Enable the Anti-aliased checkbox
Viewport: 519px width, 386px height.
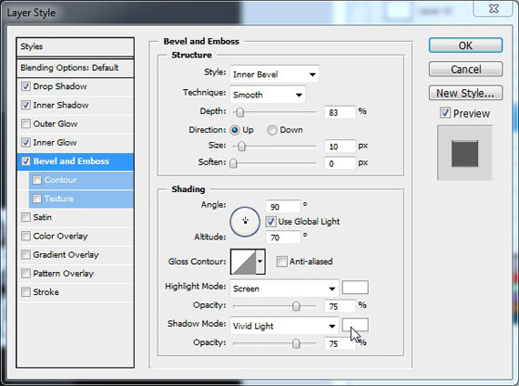point(281,261)
